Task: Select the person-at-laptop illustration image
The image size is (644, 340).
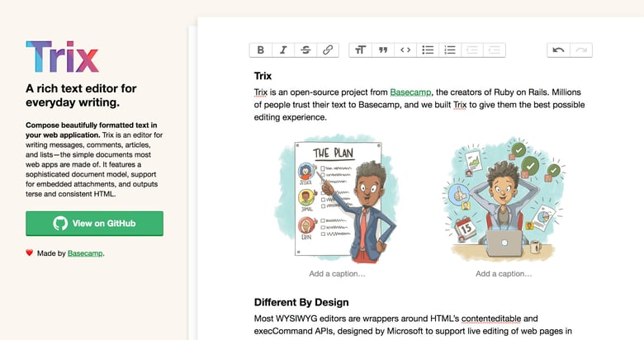Action: point(504,199)
